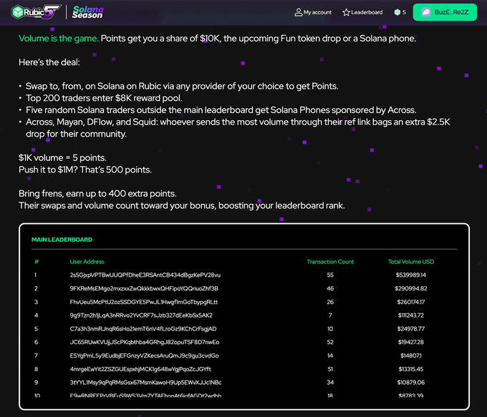Click the Top 200 traders bullet
The width and height of the screenshot is (487, 417).
pyautogui.click(x=104, y=98)
